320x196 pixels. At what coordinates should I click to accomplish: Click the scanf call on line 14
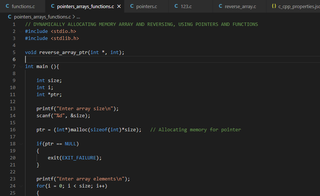coord(63,116)
